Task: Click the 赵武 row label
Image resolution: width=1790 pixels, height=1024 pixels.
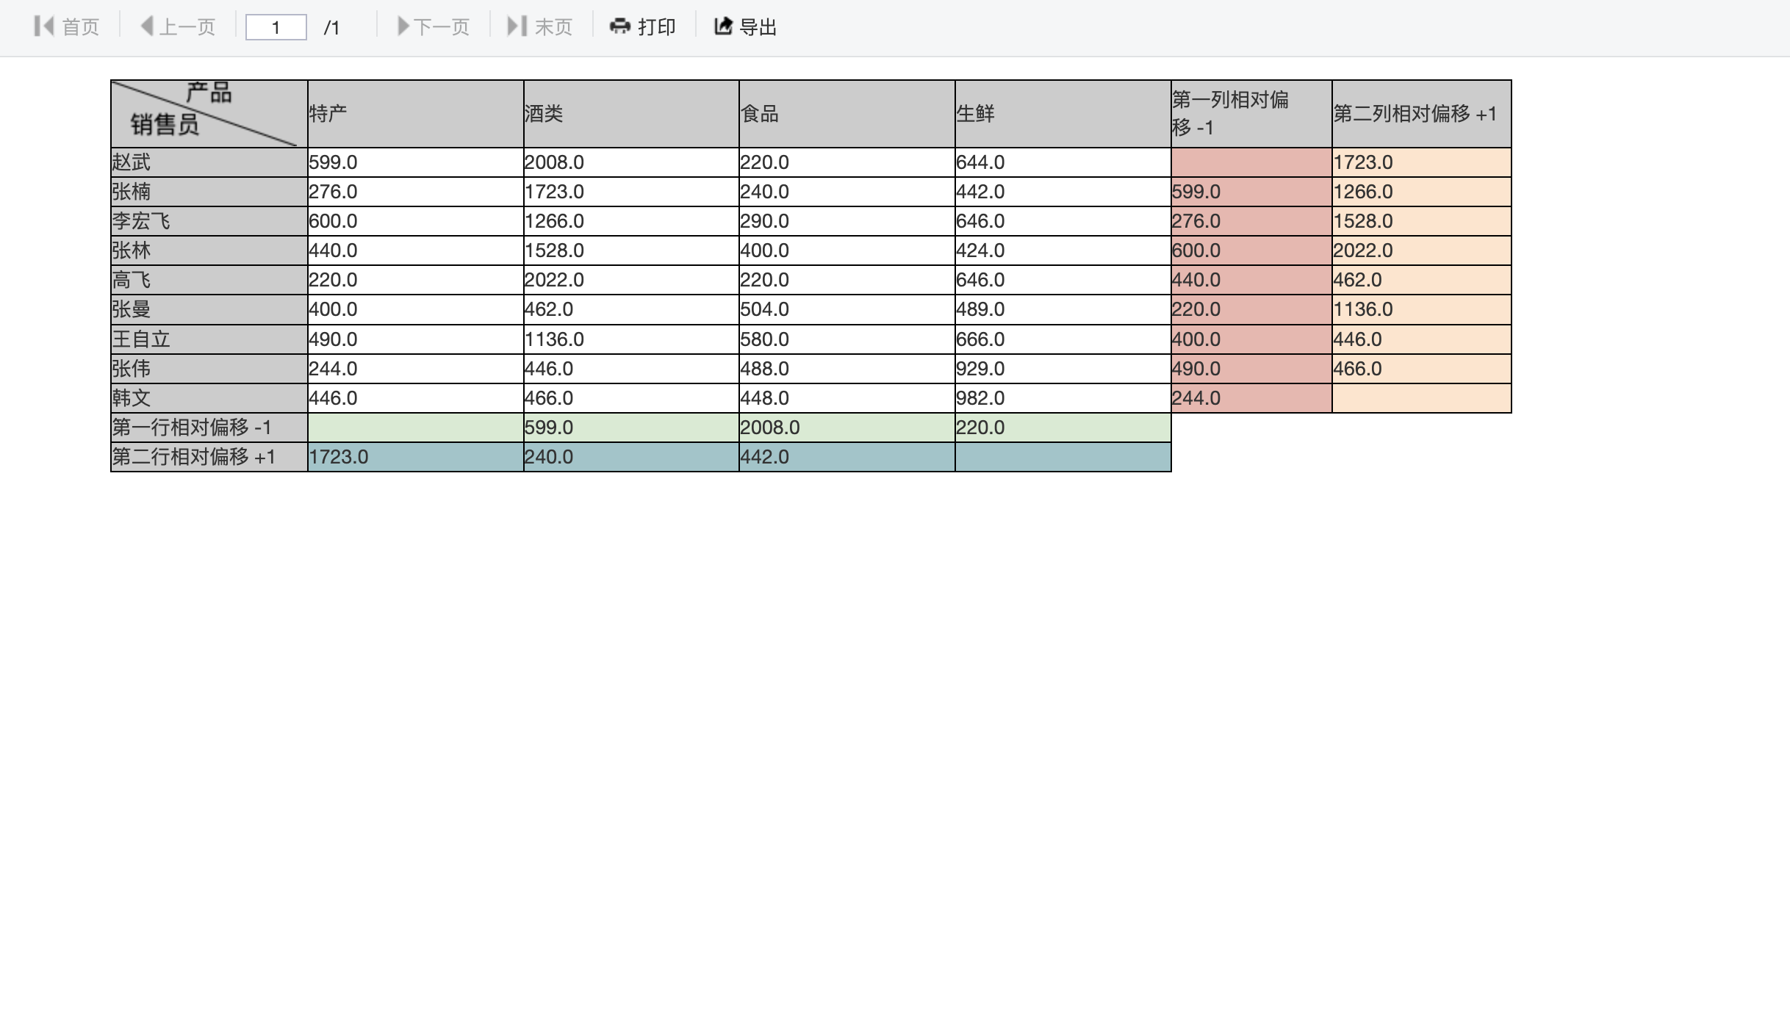Action: [x=209, y=162]
